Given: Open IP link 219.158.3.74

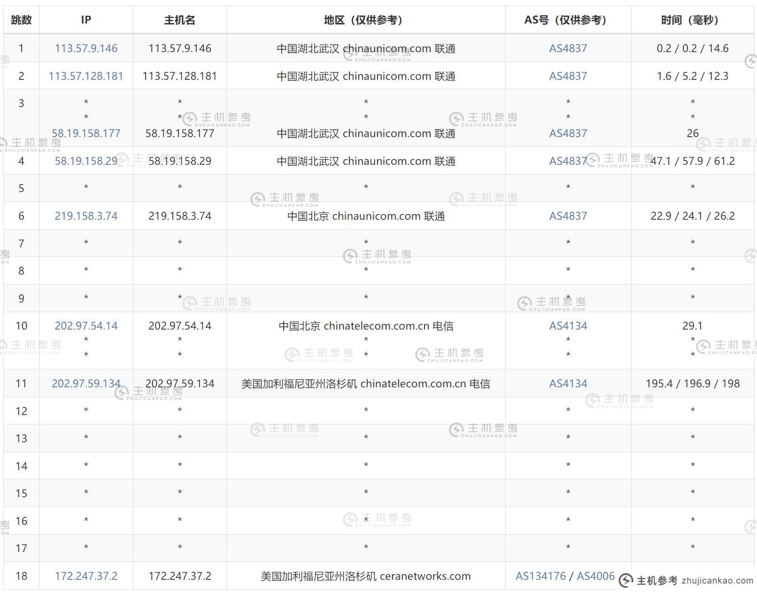Looking at the screenshot, I should point(86,216).
